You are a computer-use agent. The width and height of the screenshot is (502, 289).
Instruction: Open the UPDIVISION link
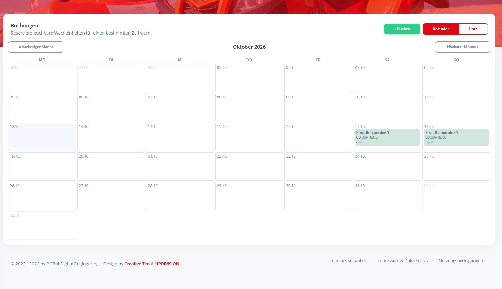tap(167, 264)
